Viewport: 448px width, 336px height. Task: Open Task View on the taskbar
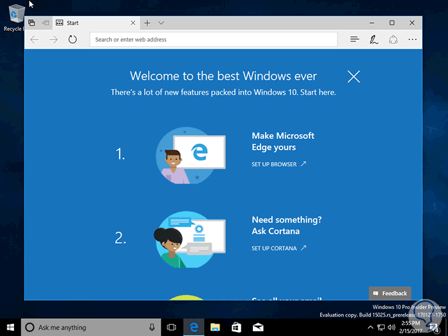click(x=172, y=328)
